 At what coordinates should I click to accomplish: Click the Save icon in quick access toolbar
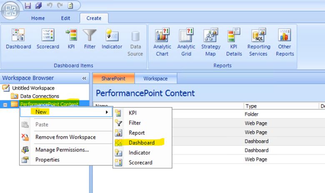28,5
